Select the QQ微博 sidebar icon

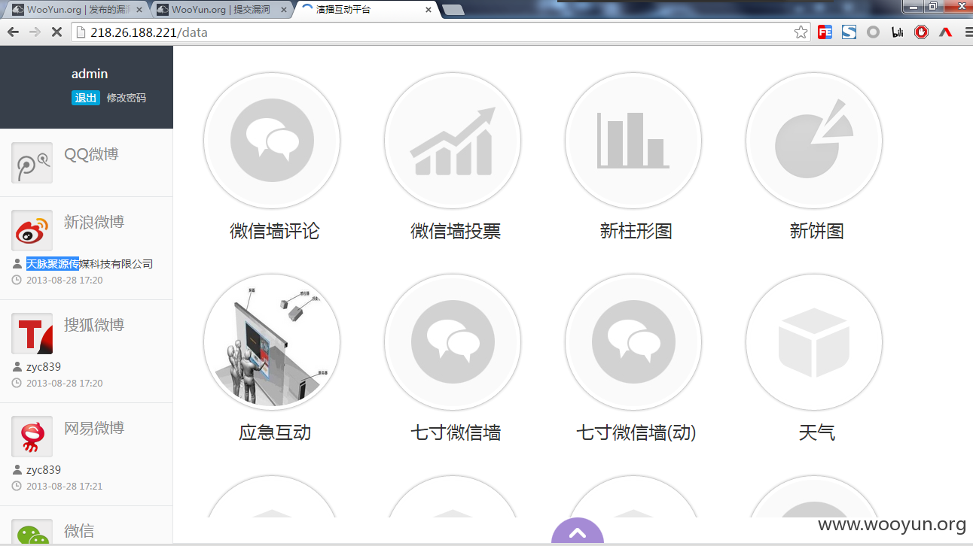pyautogui.click(x=32, y=162)
